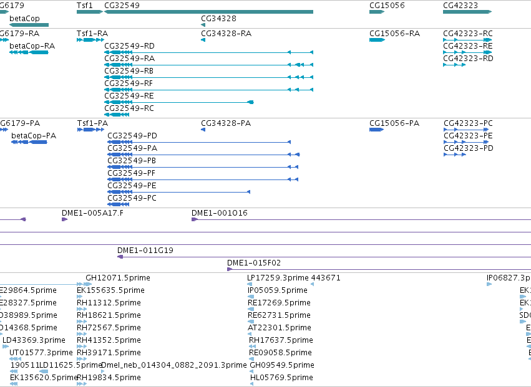Select LD43369.3prime EST label
Screen dimensions: 531x387
tap(34, 341)
